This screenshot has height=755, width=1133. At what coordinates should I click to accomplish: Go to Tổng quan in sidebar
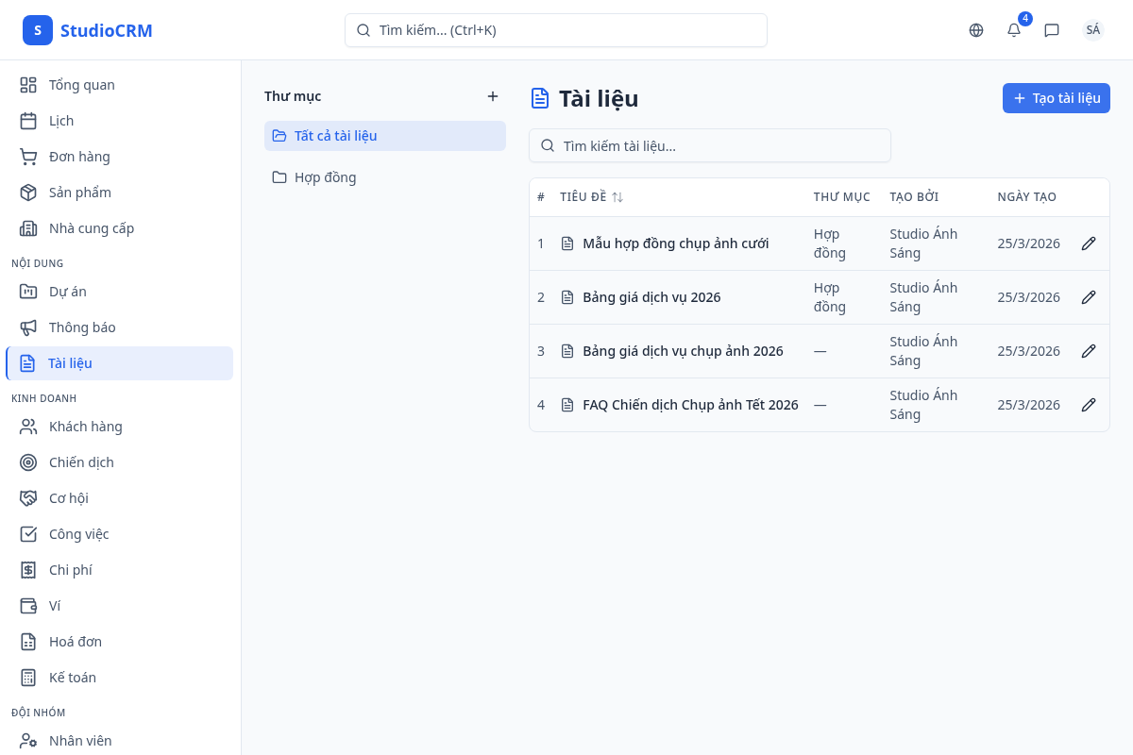(81, 85)
